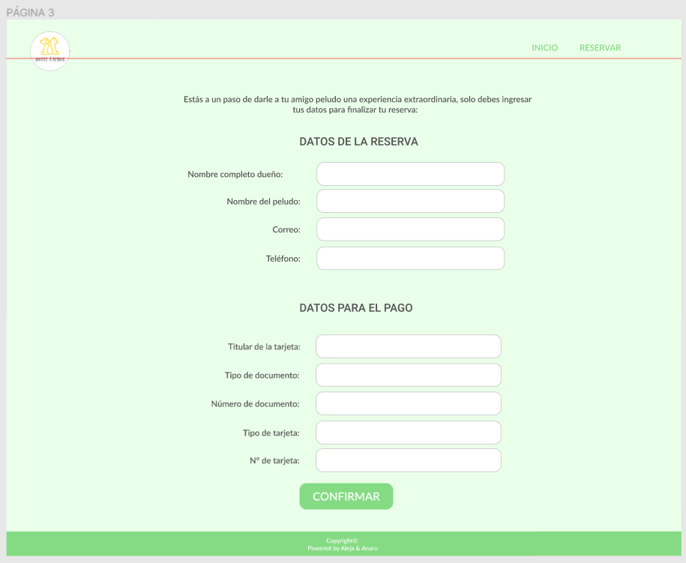Click the DATOS PARA EL PAGO heading
Viewport: 686px width, 563px height.
pyautogui.click(x=355, y=308)
